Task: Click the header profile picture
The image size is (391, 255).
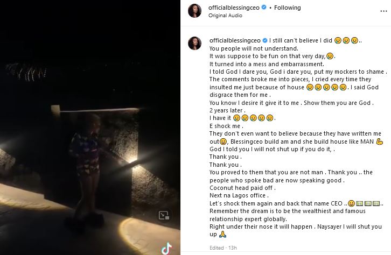Action: pyautogui.click(x=195, y=11)
